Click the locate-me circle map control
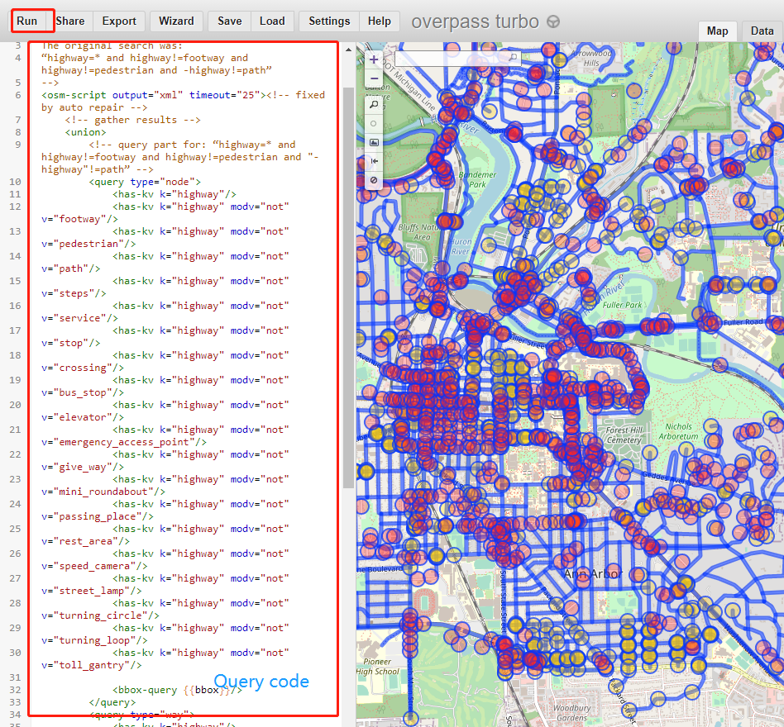Viewport: 784px width, 727px height. pos(374,123)
